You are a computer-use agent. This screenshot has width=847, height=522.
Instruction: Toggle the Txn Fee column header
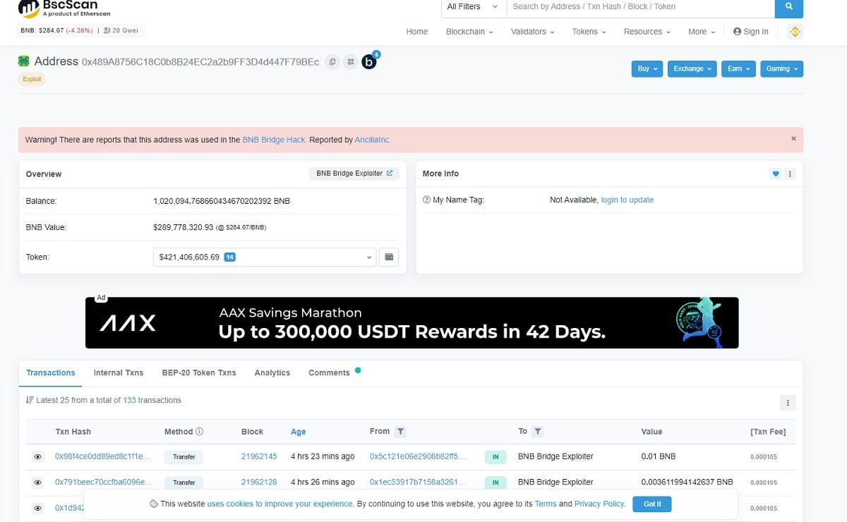tap(768, 432)
